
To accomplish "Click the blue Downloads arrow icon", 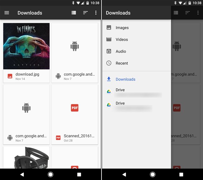I will point(109,79).
